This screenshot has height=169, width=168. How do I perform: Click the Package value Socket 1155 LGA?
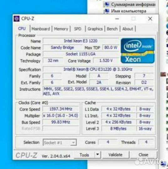pyautogui.click(x=81, y=54)
